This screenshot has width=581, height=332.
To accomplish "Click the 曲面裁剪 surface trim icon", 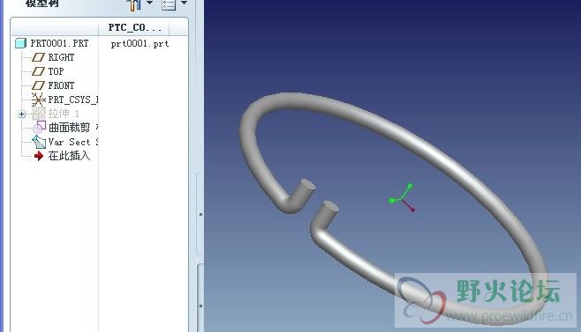I will (x=39, y=127).
